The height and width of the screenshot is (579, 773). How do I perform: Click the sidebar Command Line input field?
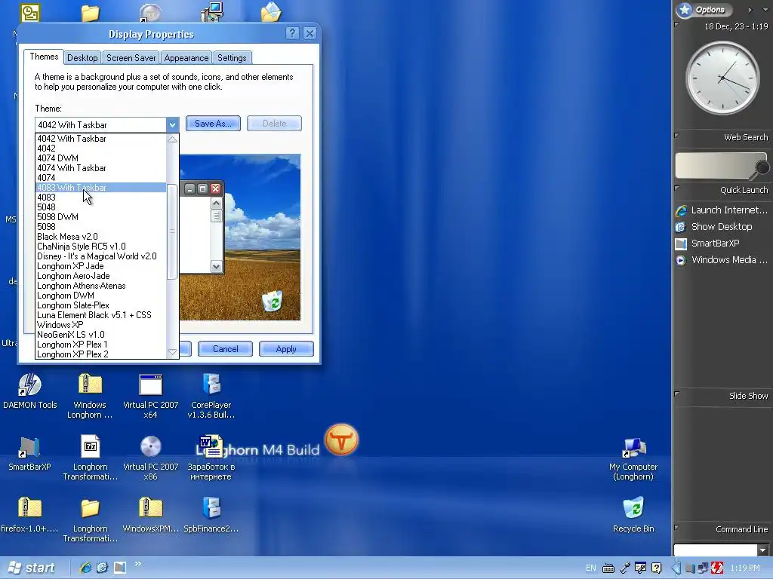[716, 550]
